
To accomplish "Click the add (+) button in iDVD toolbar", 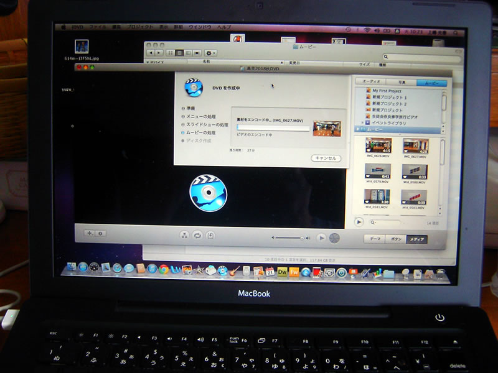I will (90, 233).
